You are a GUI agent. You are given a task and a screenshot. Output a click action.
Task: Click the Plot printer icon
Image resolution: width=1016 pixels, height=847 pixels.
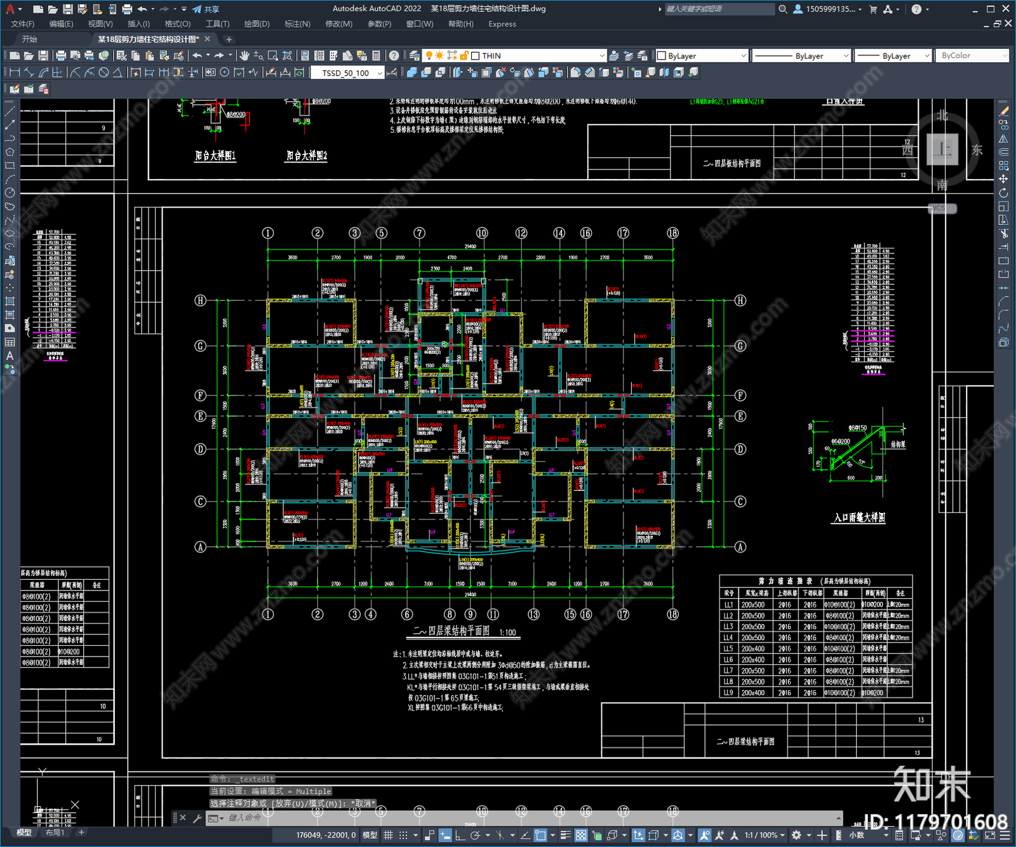[62, 56]
